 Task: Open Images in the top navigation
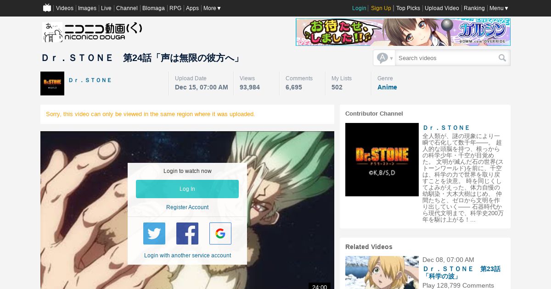[x=87, y=8]
